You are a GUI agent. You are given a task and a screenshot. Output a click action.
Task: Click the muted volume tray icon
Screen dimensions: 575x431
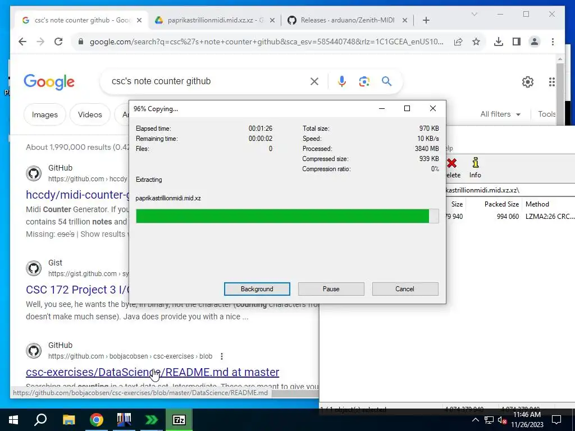(x=502, y=420)
